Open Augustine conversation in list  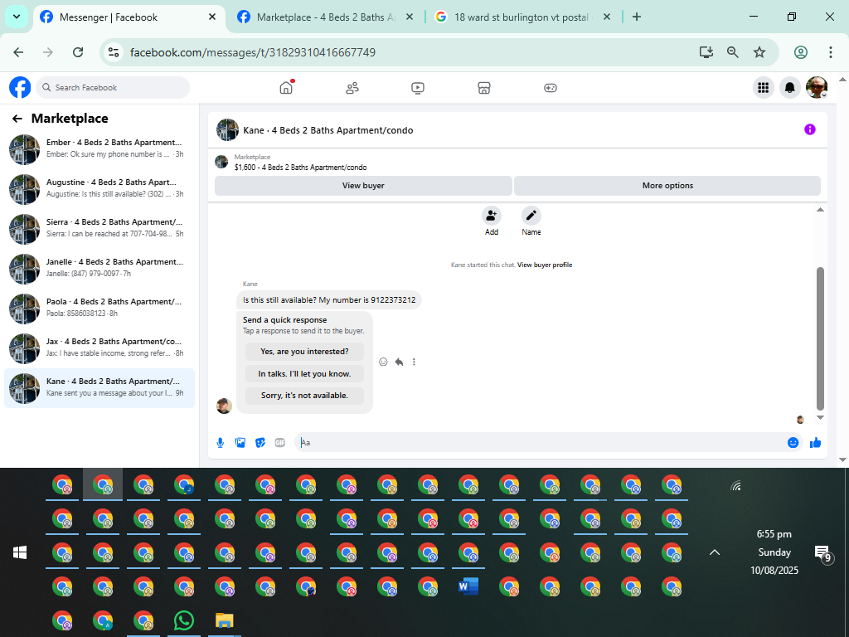point(99,189)
